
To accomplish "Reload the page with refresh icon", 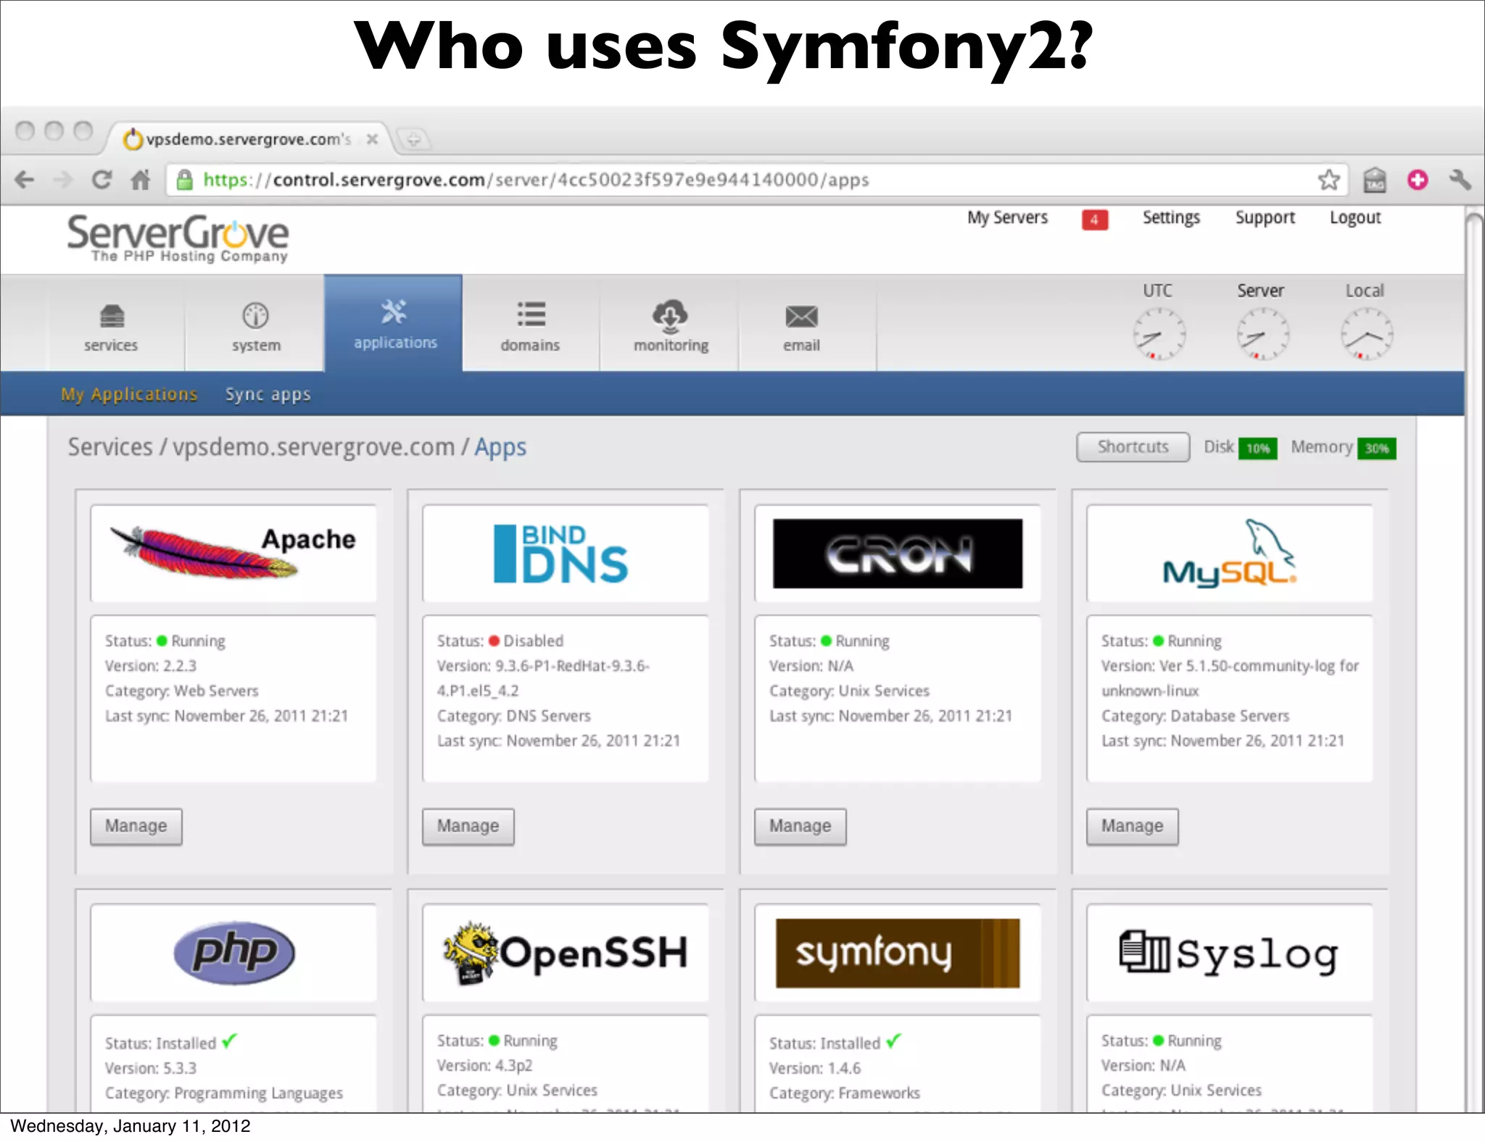I will pyautogui.click(x=102, y=180).
